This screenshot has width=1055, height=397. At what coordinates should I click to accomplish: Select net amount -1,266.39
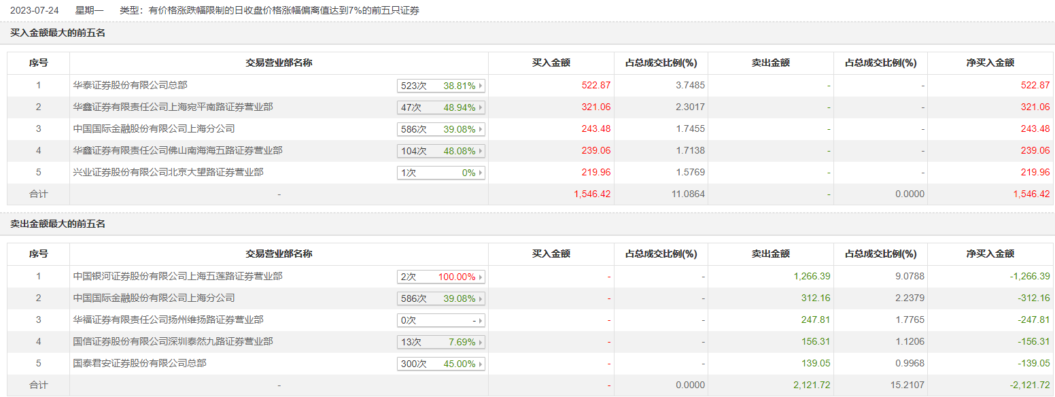tap(1029, 276)
